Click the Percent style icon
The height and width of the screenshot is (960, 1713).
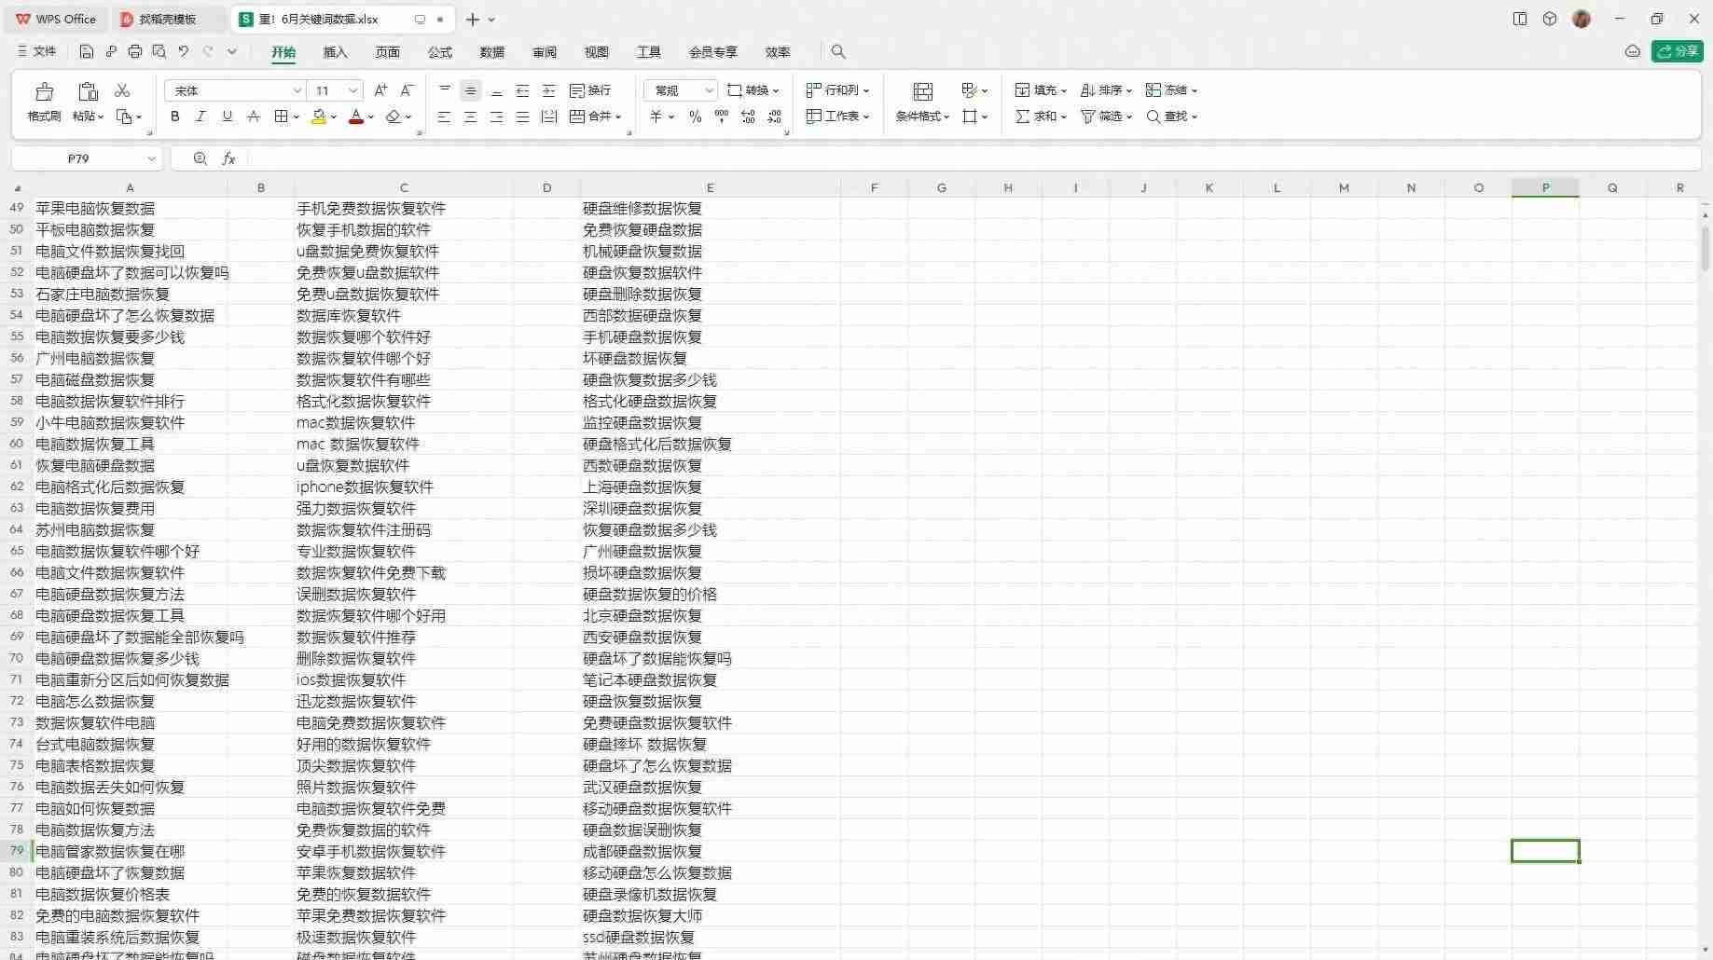tap(695, 117)
